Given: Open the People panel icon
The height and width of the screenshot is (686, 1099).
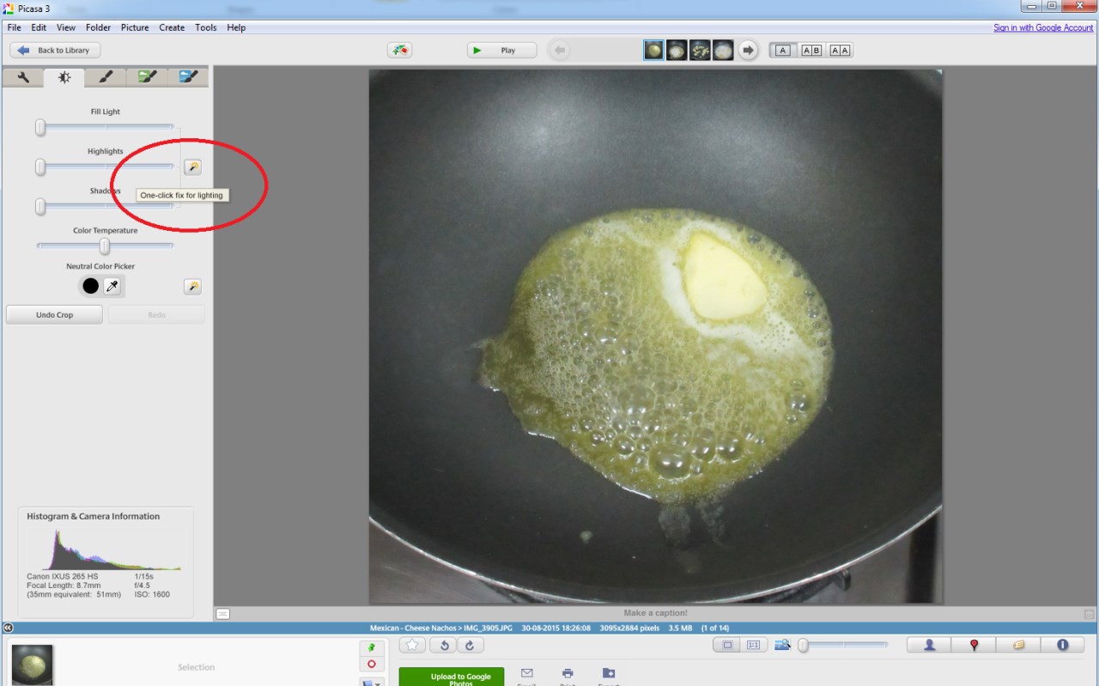Looking at the screenshot, I should (929, 646).
